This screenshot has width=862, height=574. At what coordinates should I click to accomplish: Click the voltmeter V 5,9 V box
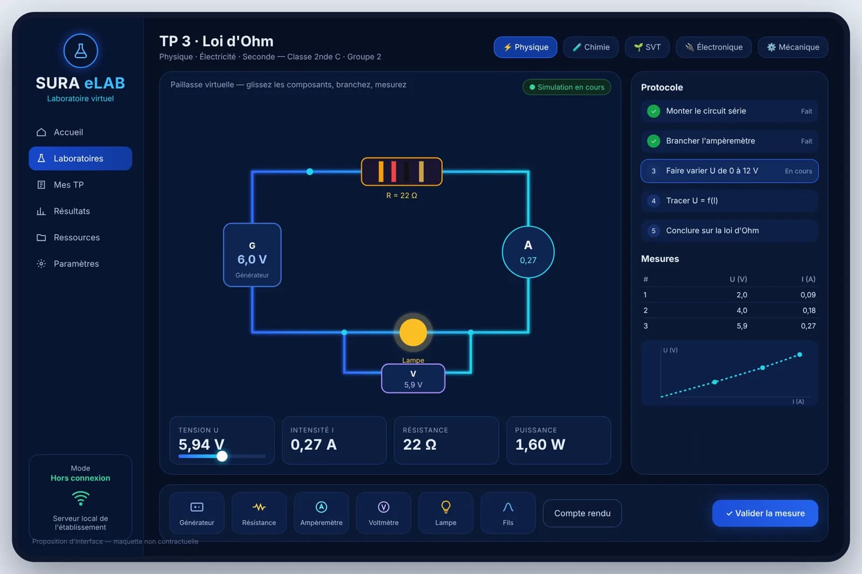pyautogui.click(x=413, y=379)
